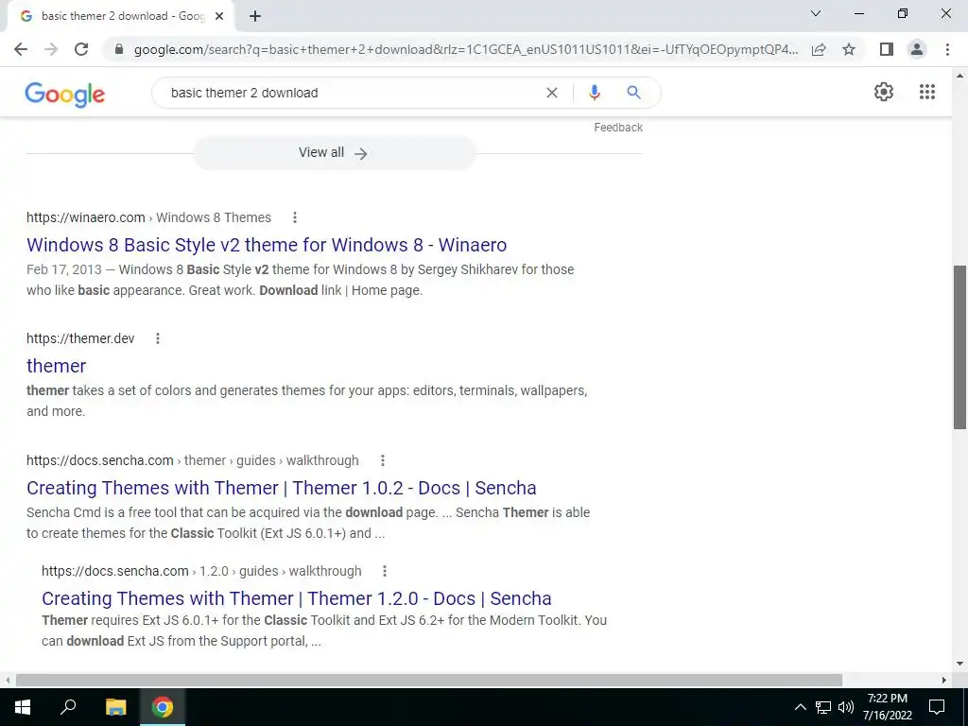Open Chrome profile avatar menu

(x=917, y=49)
